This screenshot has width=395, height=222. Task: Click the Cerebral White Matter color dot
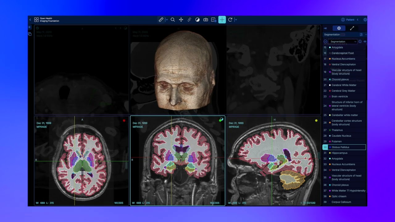point(330,85)
